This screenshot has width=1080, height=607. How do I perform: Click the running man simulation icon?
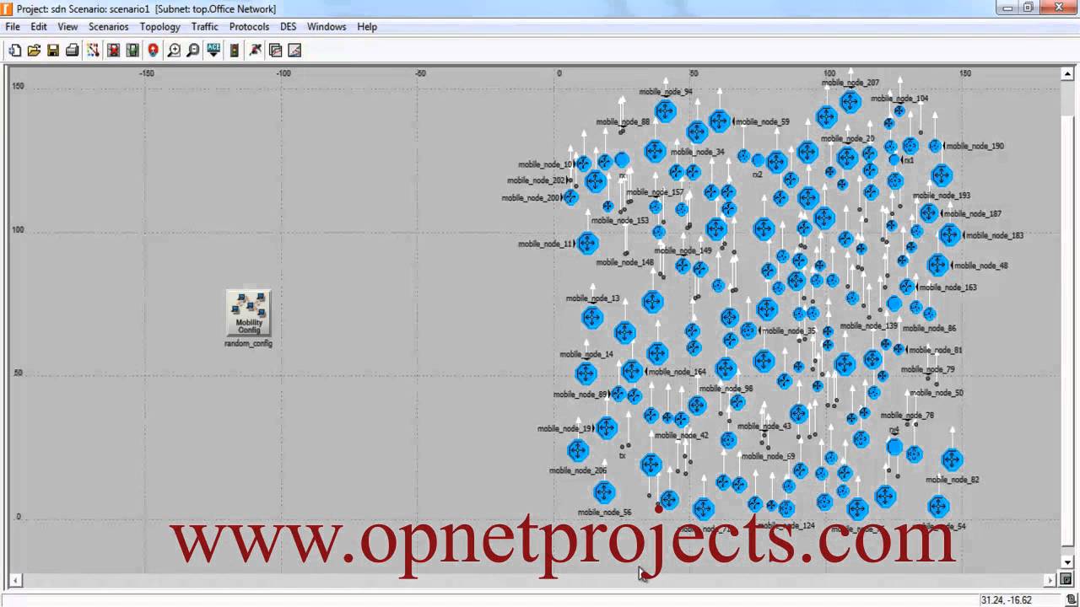click(x=256, y=51)
